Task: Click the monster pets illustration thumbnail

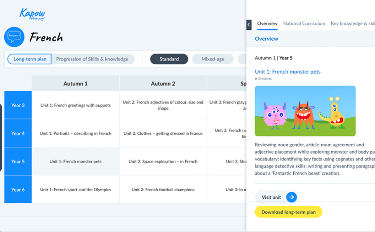Action: [x=305, y=111]
